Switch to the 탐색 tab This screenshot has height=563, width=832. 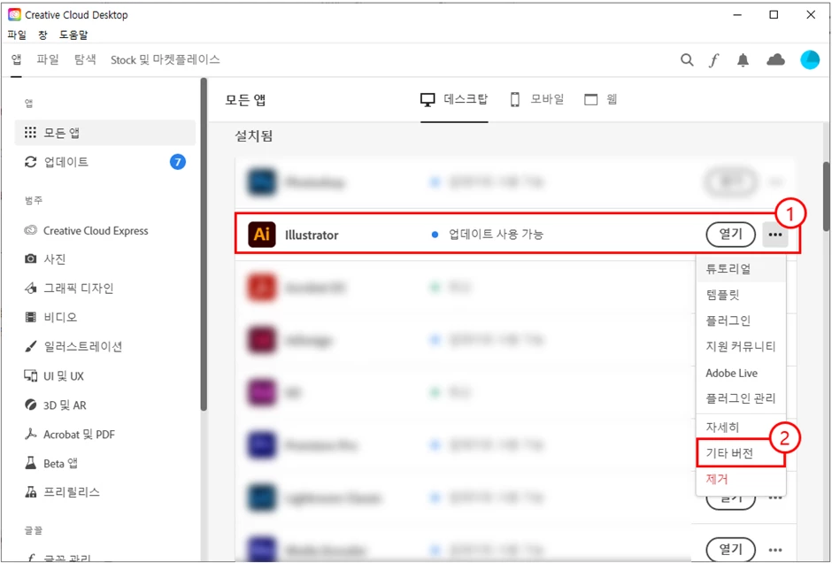click(85, 59)
